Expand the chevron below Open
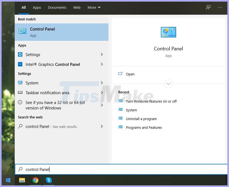This screenshot has width=229, height=187. point(168,84)
